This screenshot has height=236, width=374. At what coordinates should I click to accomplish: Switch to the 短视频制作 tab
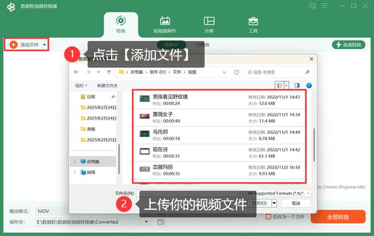pyautogui.click(x=164, y=24)
